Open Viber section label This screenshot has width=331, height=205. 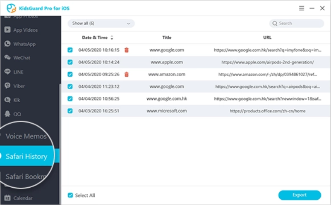pos(19,86)
